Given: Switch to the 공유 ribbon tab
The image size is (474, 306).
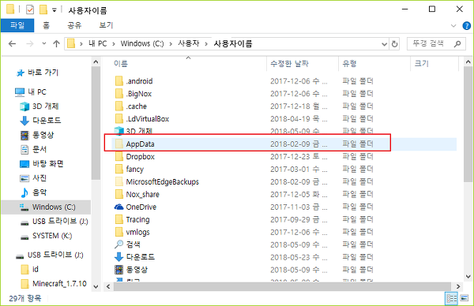Looking at the screenshot, I should 74,25.
